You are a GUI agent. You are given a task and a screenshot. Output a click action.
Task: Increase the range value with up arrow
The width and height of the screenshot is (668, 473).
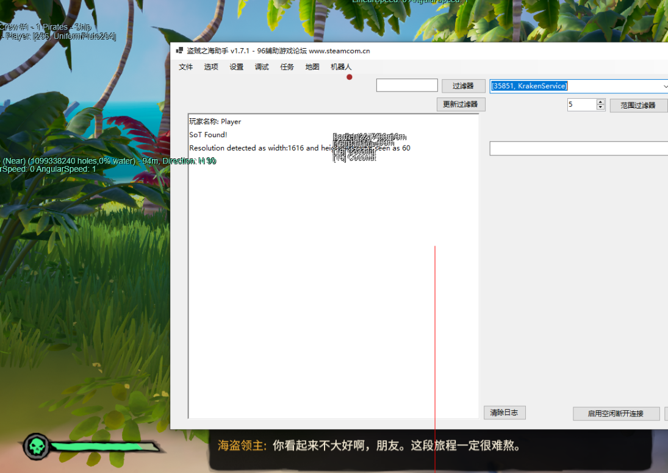(601, 102)
